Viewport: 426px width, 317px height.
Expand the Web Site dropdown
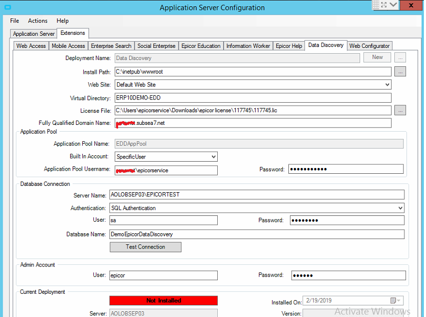(x=387, y=85)
